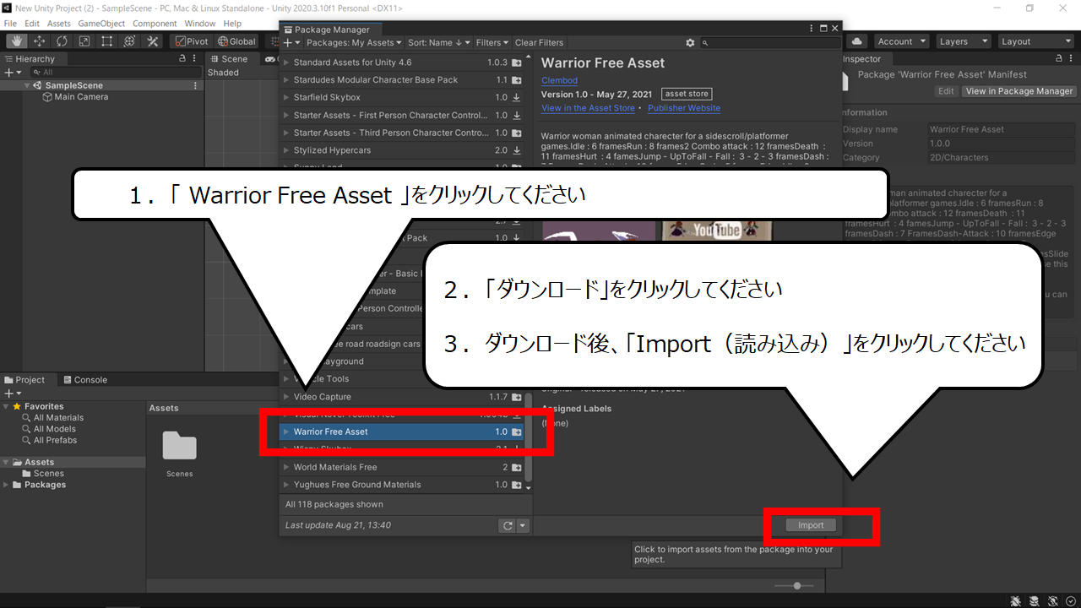Click Clear Filters button
This screenshot has height=608, width=1081.
tap(539, 42)
